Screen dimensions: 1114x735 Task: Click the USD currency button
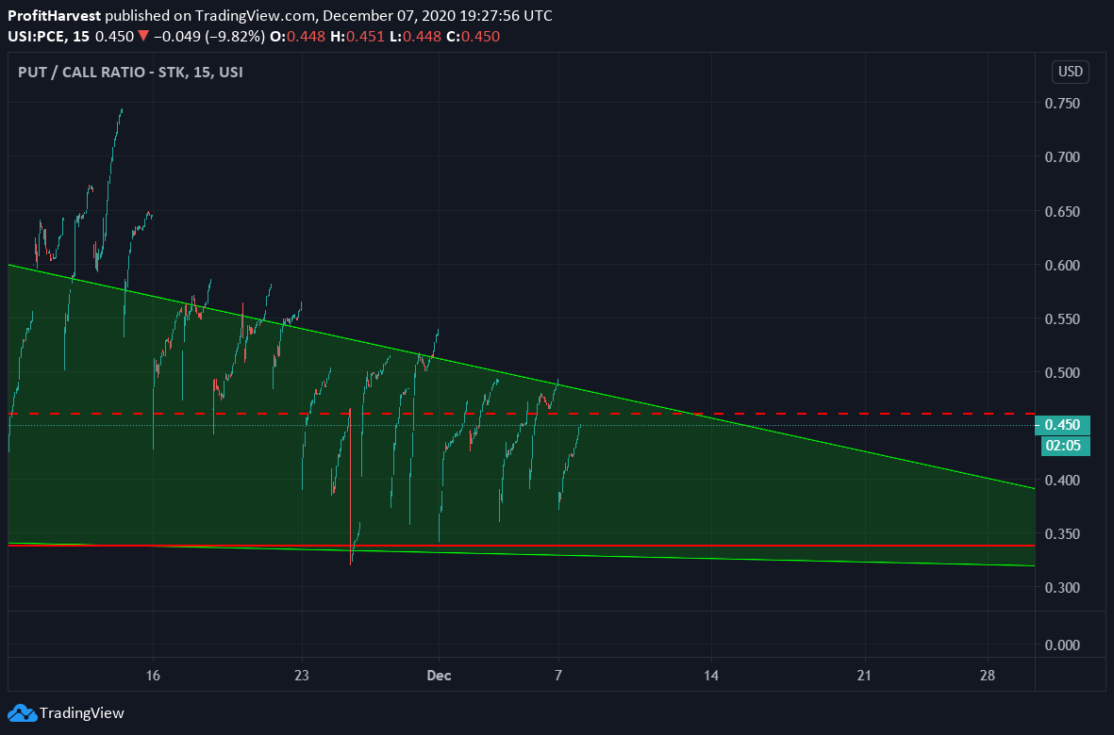1070,72
